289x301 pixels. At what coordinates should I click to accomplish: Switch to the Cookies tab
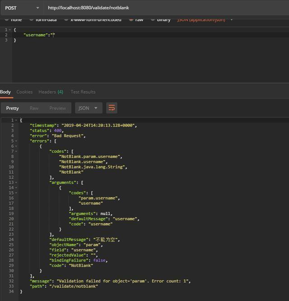point(24,92)
